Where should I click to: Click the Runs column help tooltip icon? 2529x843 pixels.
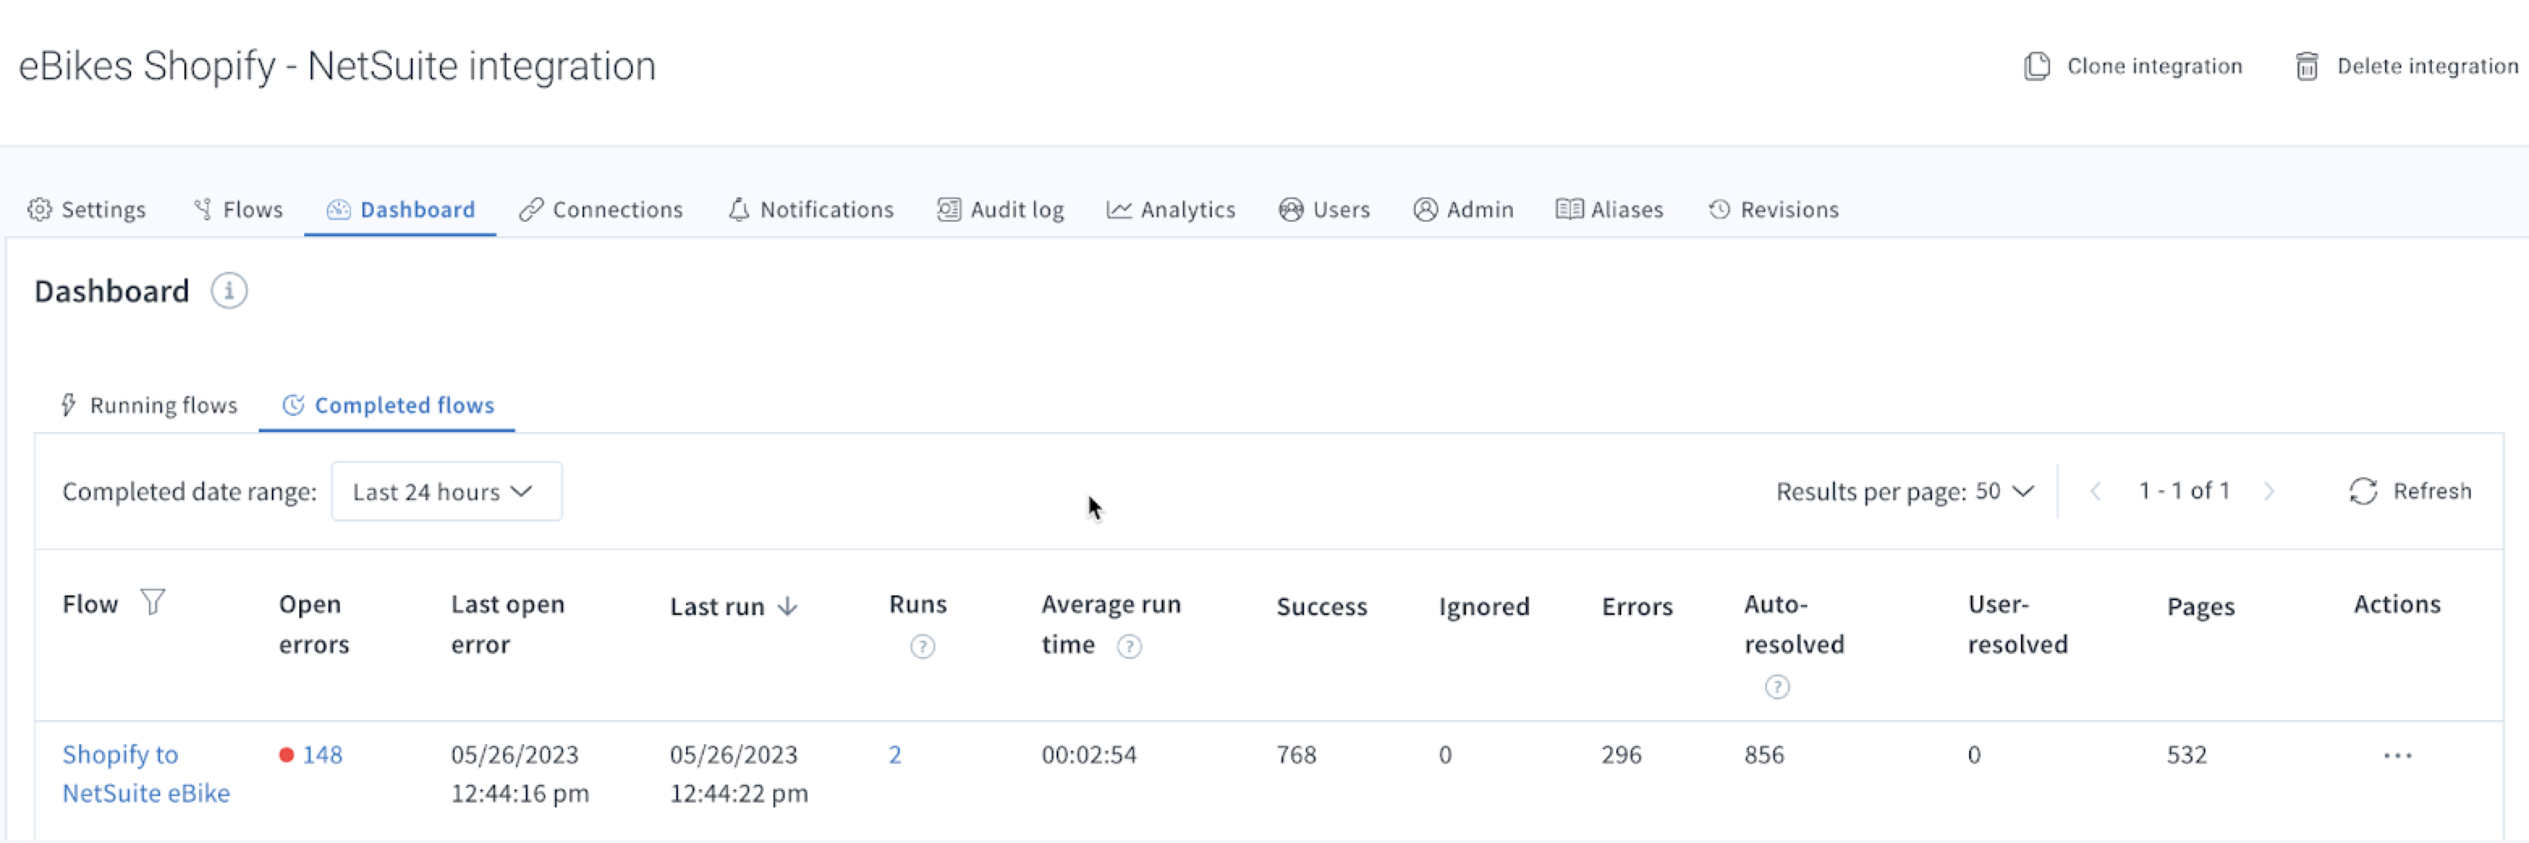click(x=921, y=646)
